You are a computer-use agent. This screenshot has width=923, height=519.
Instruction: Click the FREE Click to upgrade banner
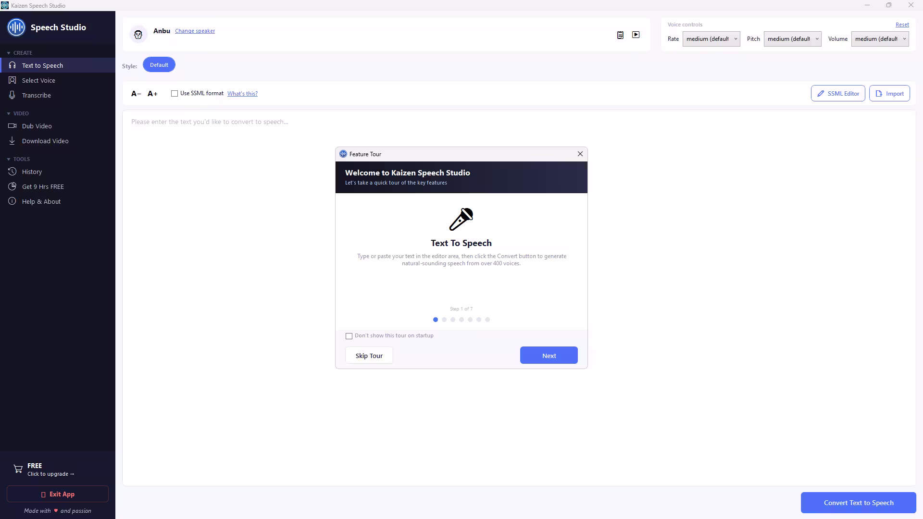click(58, 469)
